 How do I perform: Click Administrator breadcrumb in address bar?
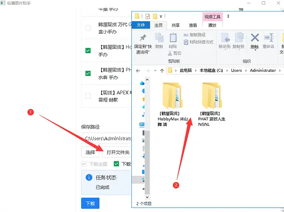tap(263, 71)
